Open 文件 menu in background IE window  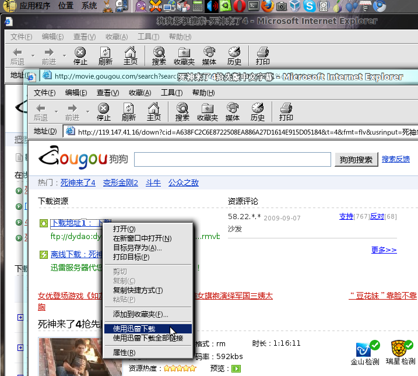tap(22, 37)
